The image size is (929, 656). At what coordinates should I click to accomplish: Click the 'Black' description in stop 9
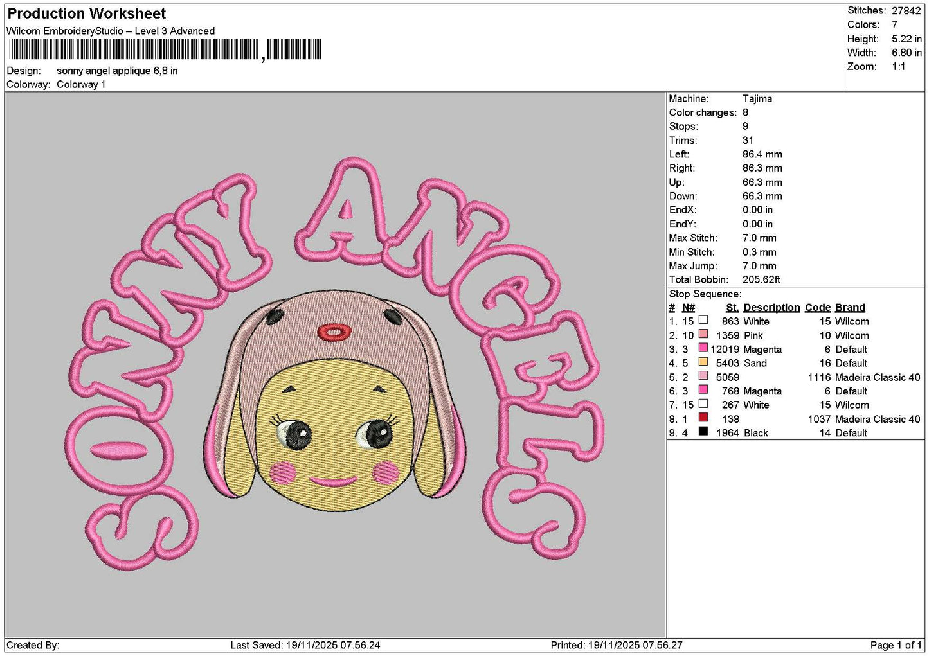(x=756, y=433)
